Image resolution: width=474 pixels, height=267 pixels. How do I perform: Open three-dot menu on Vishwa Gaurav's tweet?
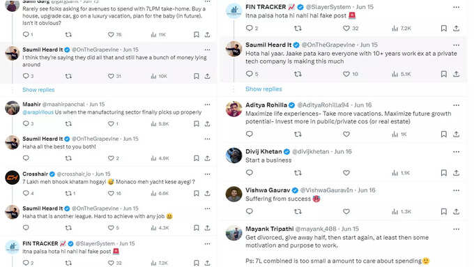click(x=456, y=190)
